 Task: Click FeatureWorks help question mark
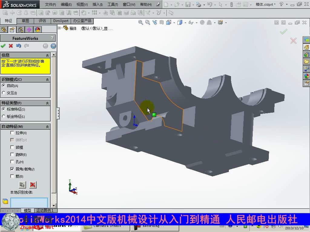52,38
